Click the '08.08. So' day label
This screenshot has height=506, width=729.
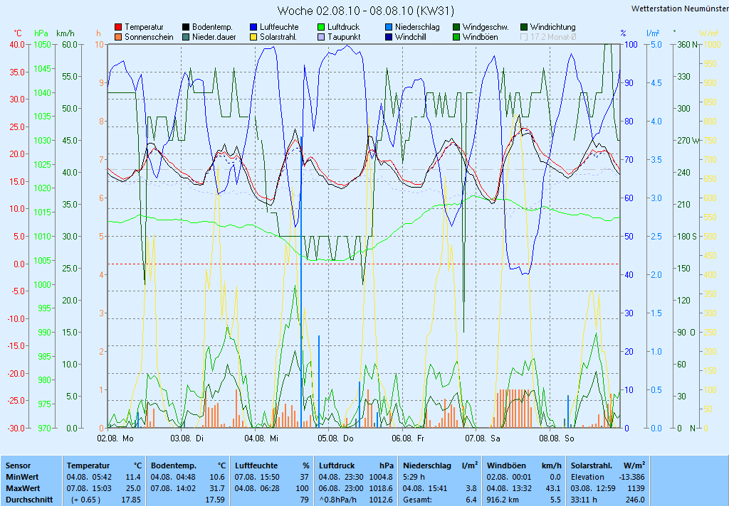pos(557,438)
